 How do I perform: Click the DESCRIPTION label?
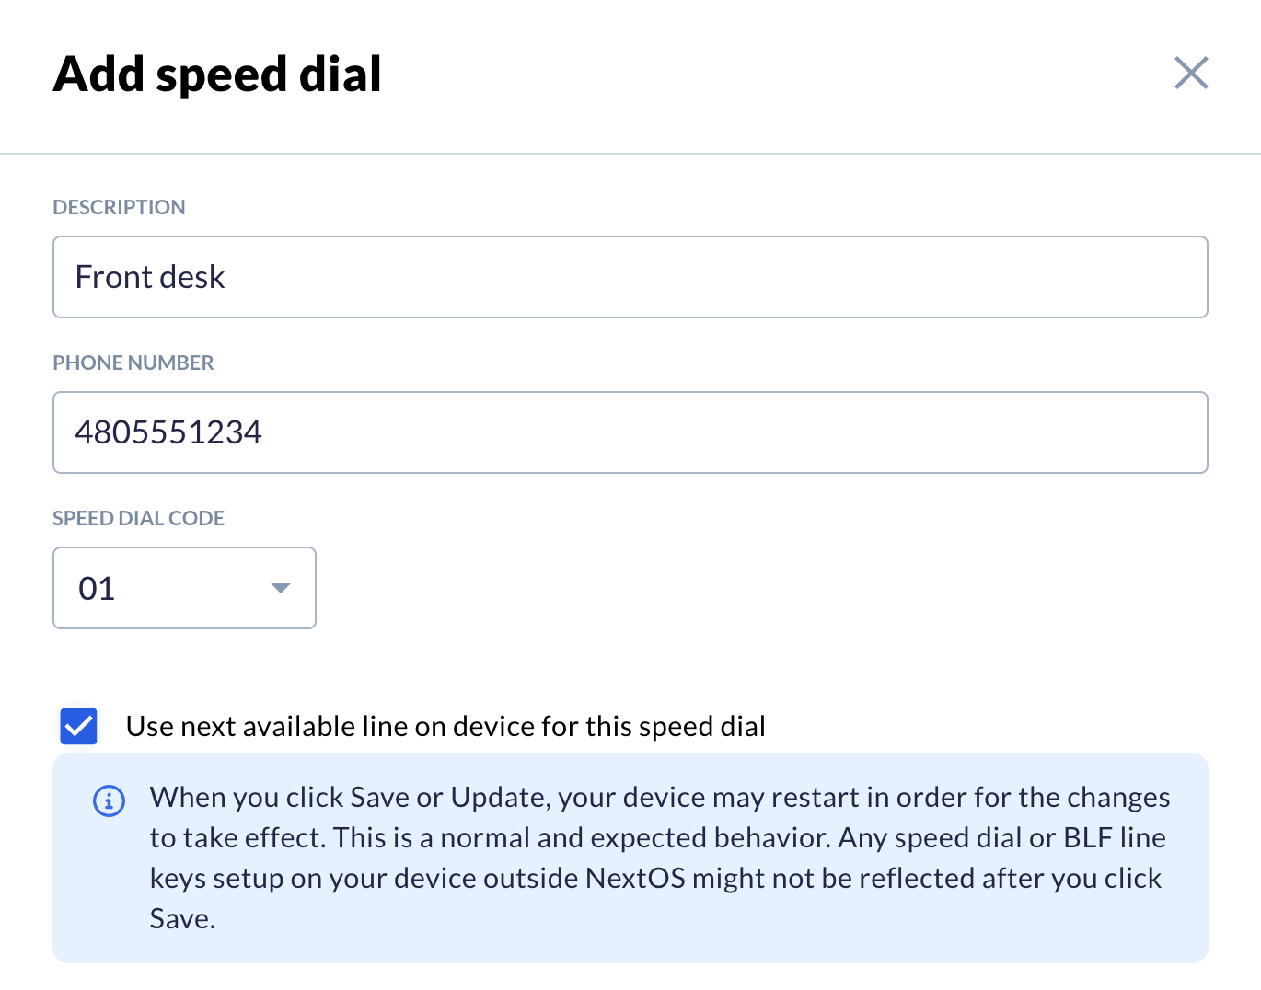click(119, 207)
